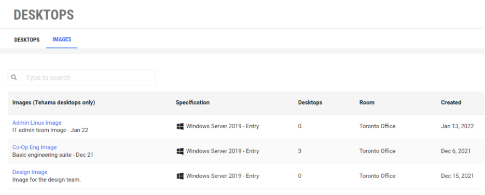Click specification text in Admin Linux Image row
This screenshot has height=195, width=485.
click(223, 126)
